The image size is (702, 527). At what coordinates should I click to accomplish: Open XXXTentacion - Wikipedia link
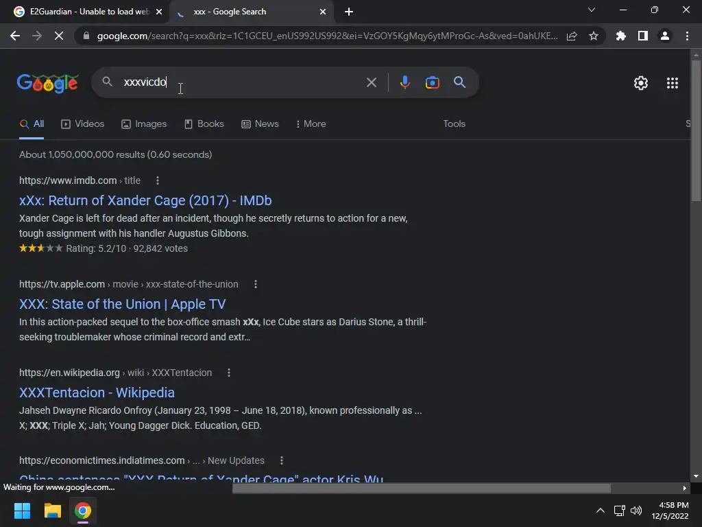click(97, 393)
